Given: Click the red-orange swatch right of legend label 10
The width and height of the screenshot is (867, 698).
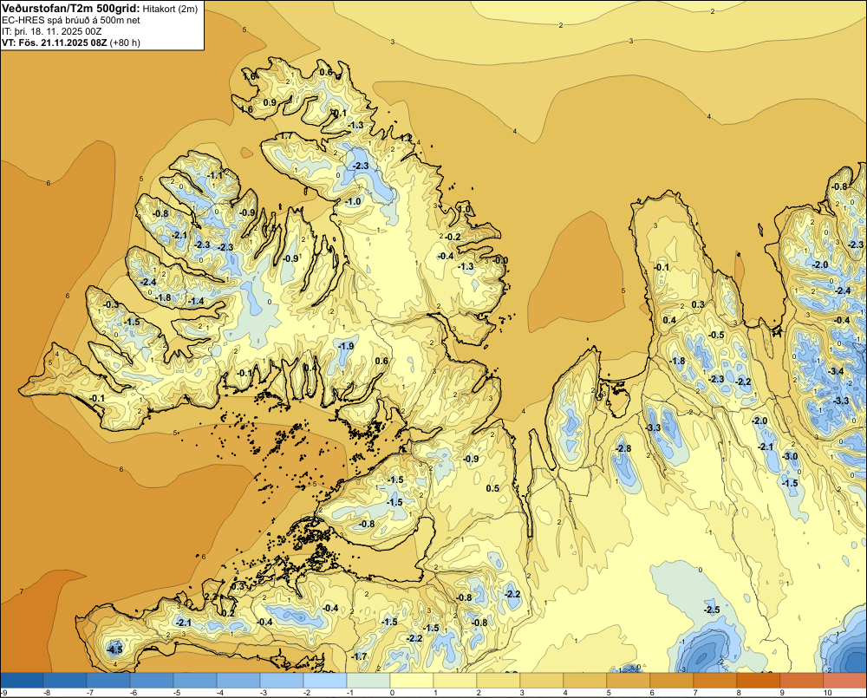Looking at the screenshot, I should coord(844,680).
